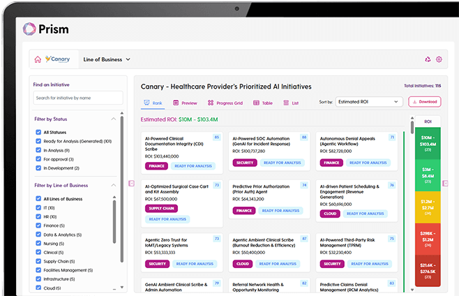The image size is (459, 296).
Task: Click the Search for initiative by name field
Action: tap(78, 98)
